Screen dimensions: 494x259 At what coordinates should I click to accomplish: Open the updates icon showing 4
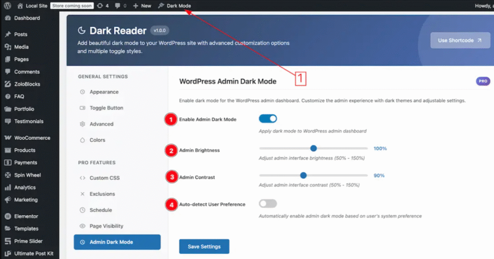(x=100, y=6)
